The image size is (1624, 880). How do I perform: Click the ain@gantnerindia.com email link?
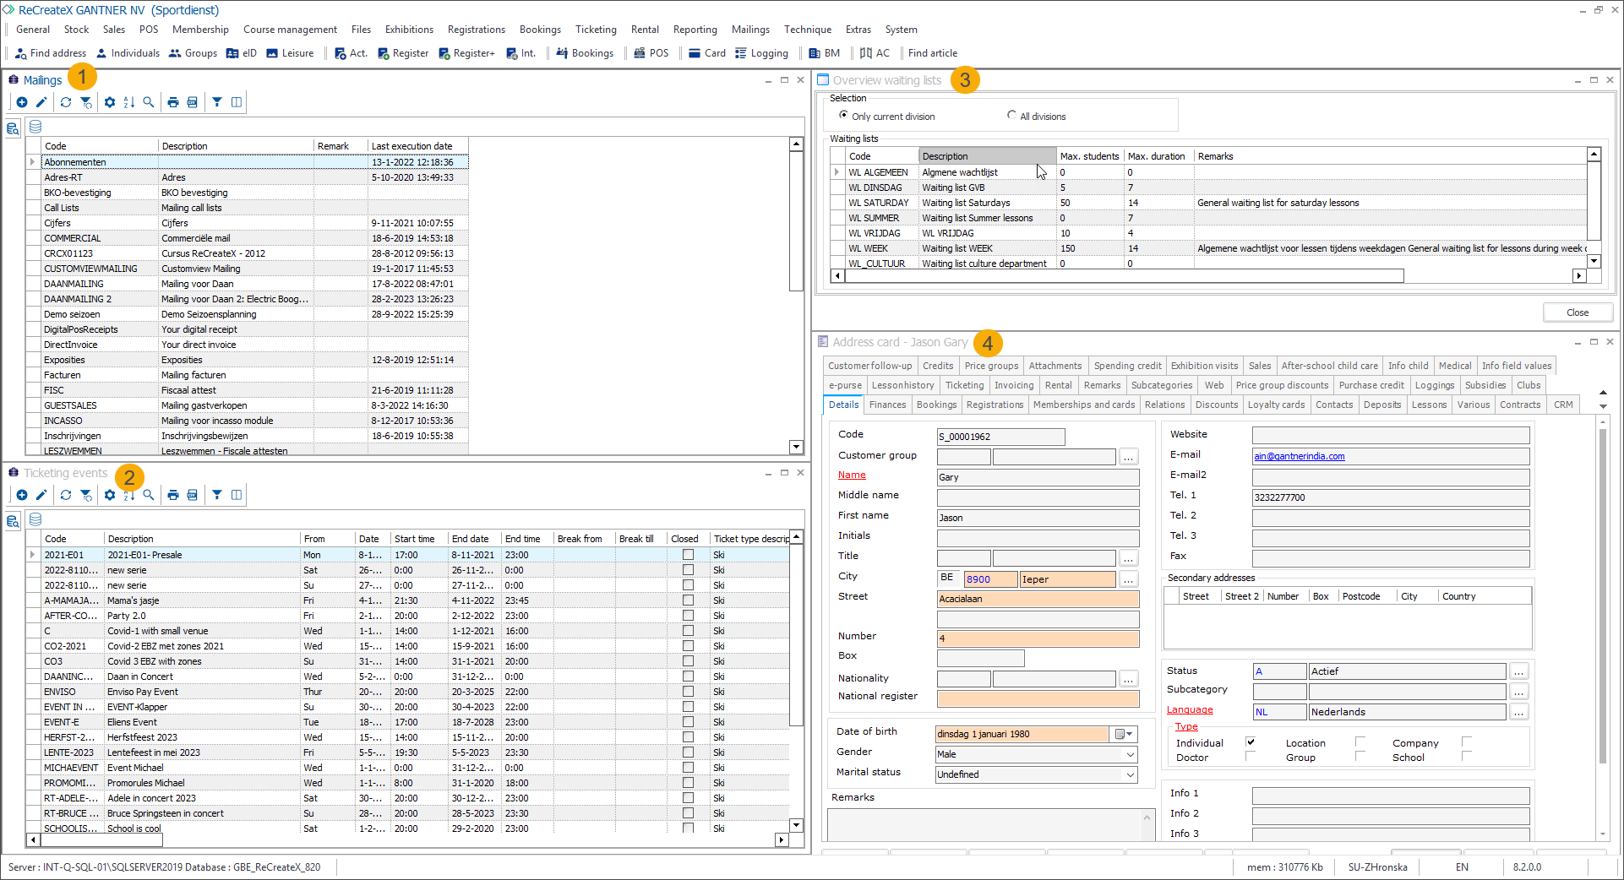(x=1299, y=456)
